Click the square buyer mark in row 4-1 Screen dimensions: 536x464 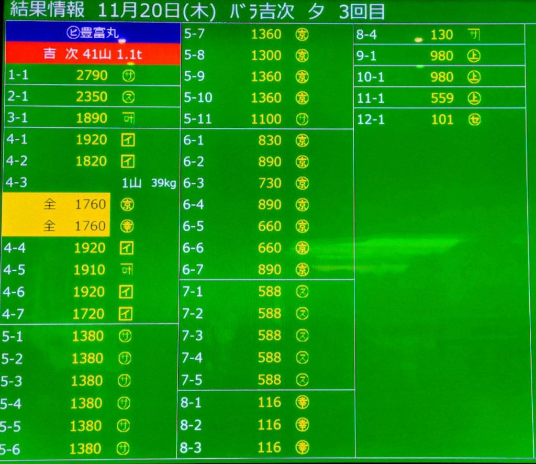127,140
